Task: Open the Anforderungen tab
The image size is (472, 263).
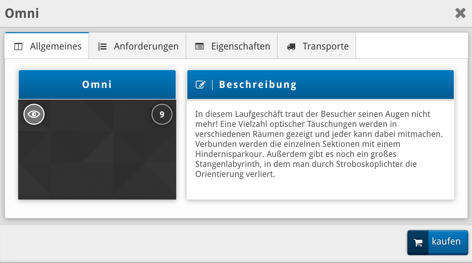Action: (146, 46)
